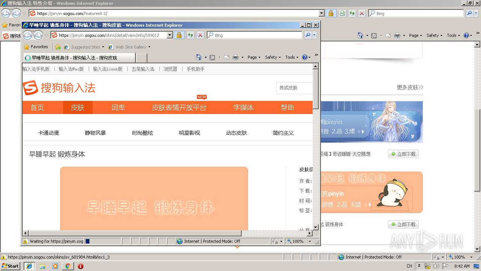The height and width of the screenshot is (271, 481).
Task: Click Add to Favorites Bar icon
Action: pos(57,47)
